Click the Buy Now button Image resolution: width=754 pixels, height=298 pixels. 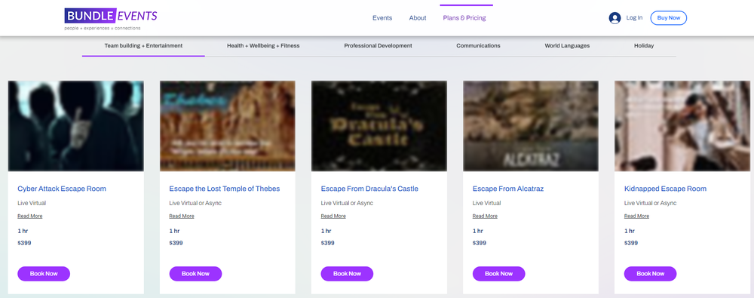[x=668, y=18]
